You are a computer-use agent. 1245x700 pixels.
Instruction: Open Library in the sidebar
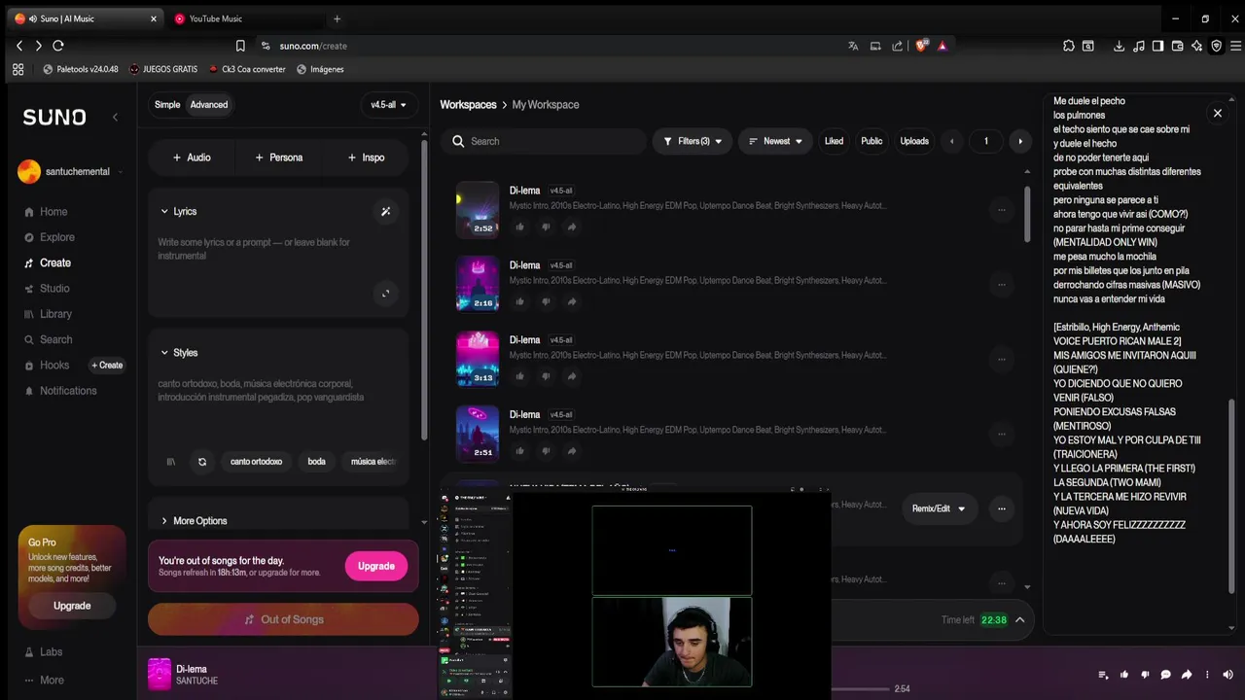pos(55,314)
